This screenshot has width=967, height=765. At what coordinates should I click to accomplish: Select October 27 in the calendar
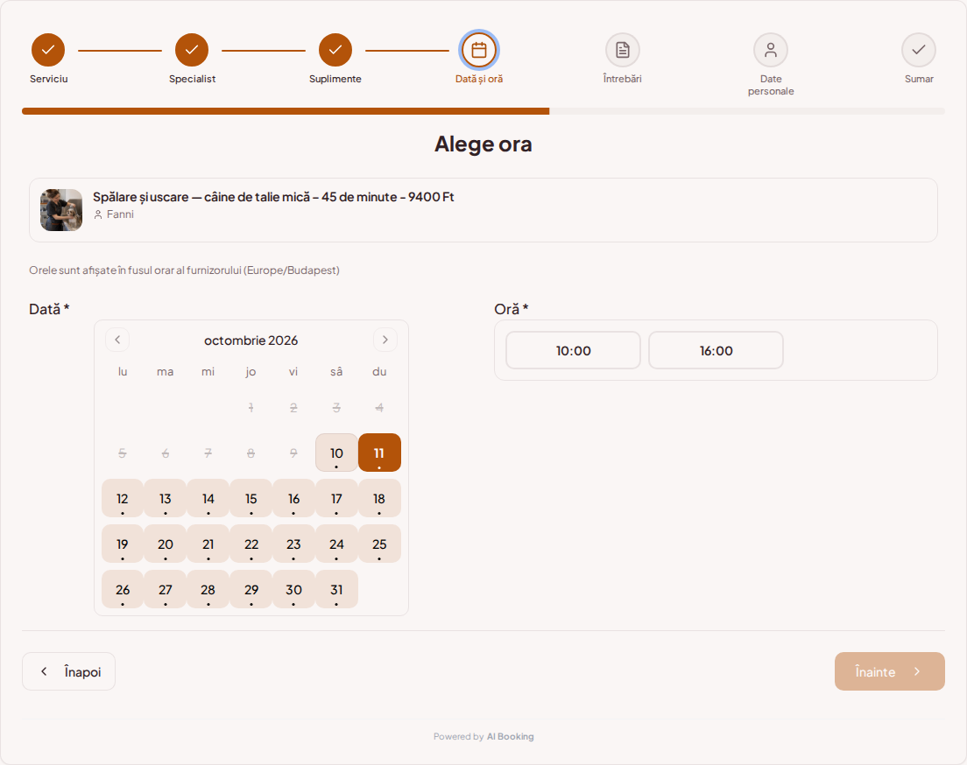[166, 589]
